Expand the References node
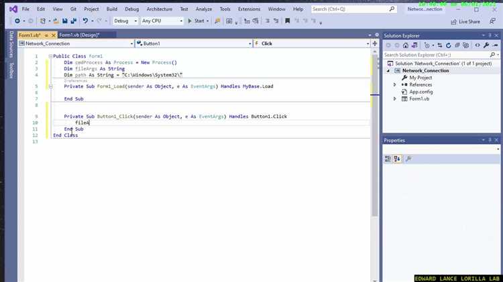The image size is (503, 282). pos(395,84)
